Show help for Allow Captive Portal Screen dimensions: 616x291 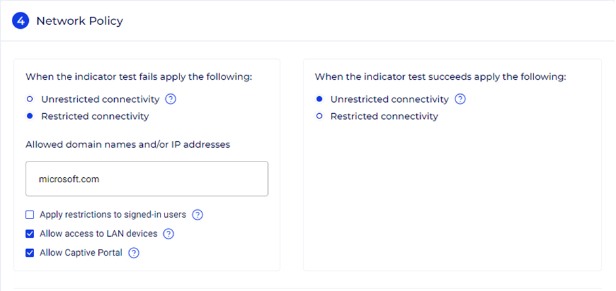point(134,252)
